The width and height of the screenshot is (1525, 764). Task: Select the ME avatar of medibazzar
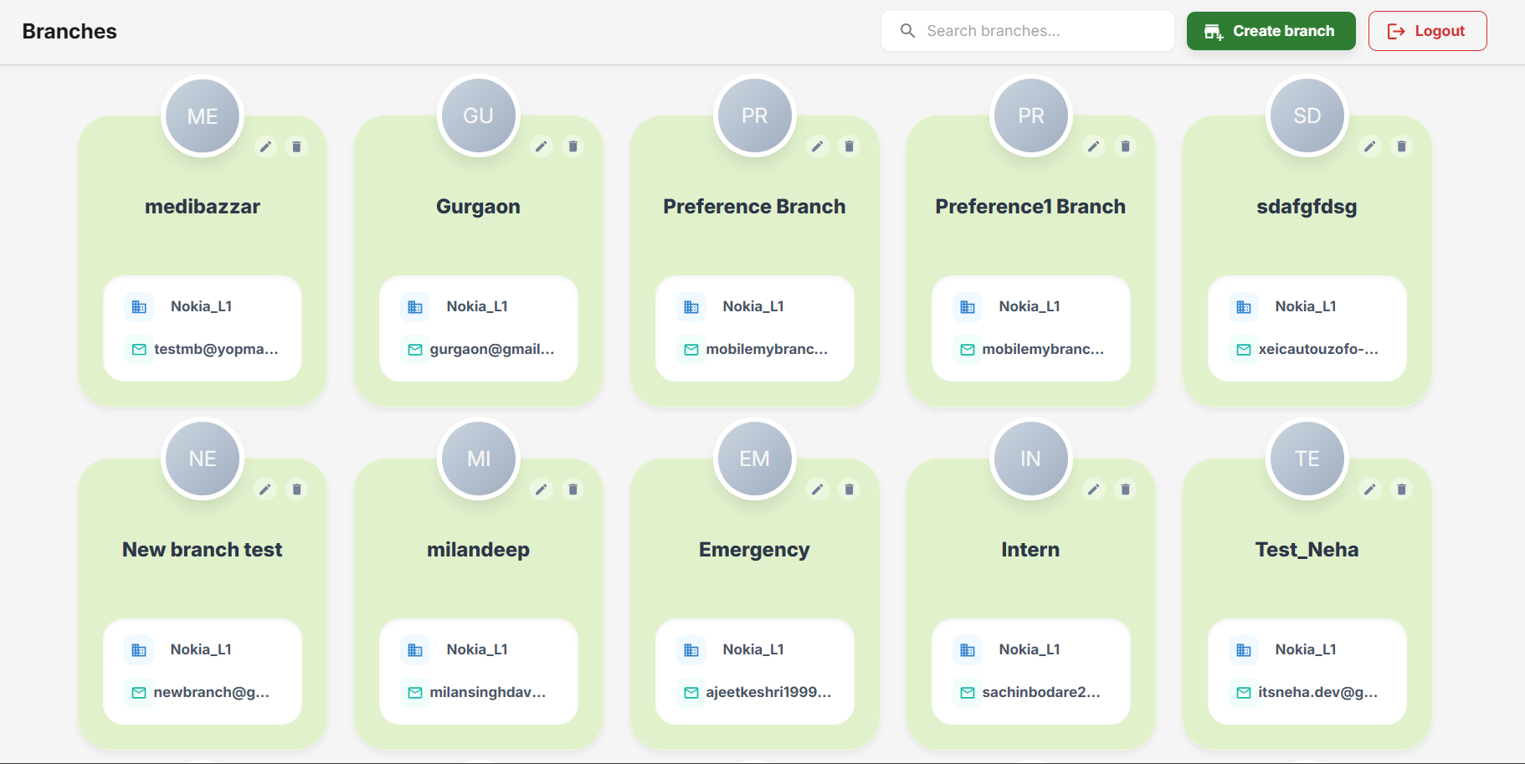tap(202, 115)
